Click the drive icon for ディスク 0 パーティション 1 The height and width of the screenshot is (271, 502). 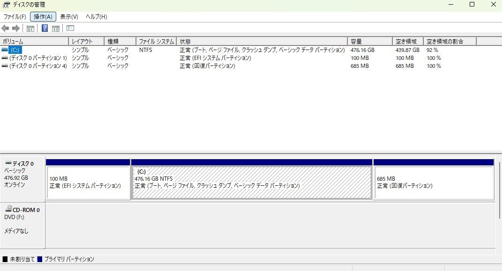(x=5, y=58)
